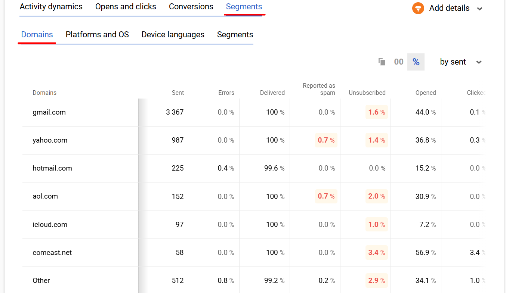The height and width of the screenshot is (293, 506).
Task: Click gmail.com opened value 44.0 %
Action: 426,112
